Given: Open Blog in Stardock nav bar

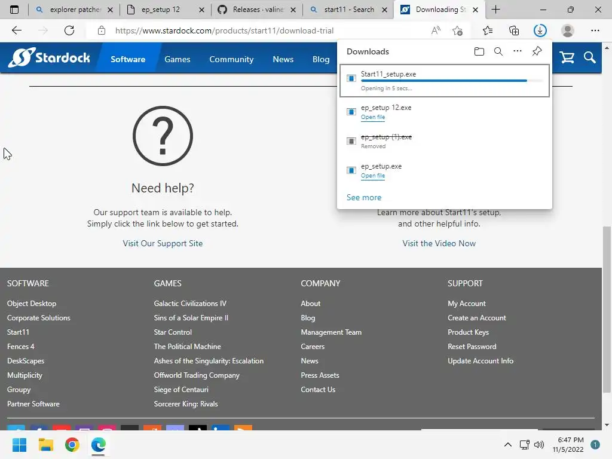Looking at the screenshot, I should [x=321, y=59].
